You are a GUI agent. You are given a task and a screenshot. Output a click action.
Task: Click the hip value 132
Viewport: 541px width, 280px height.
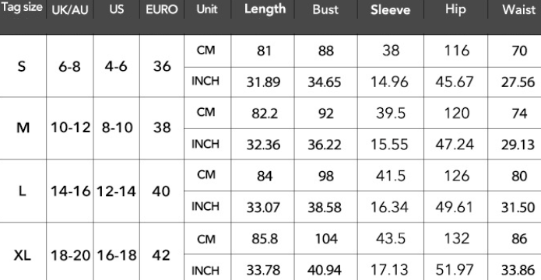(x=456, y=239)
